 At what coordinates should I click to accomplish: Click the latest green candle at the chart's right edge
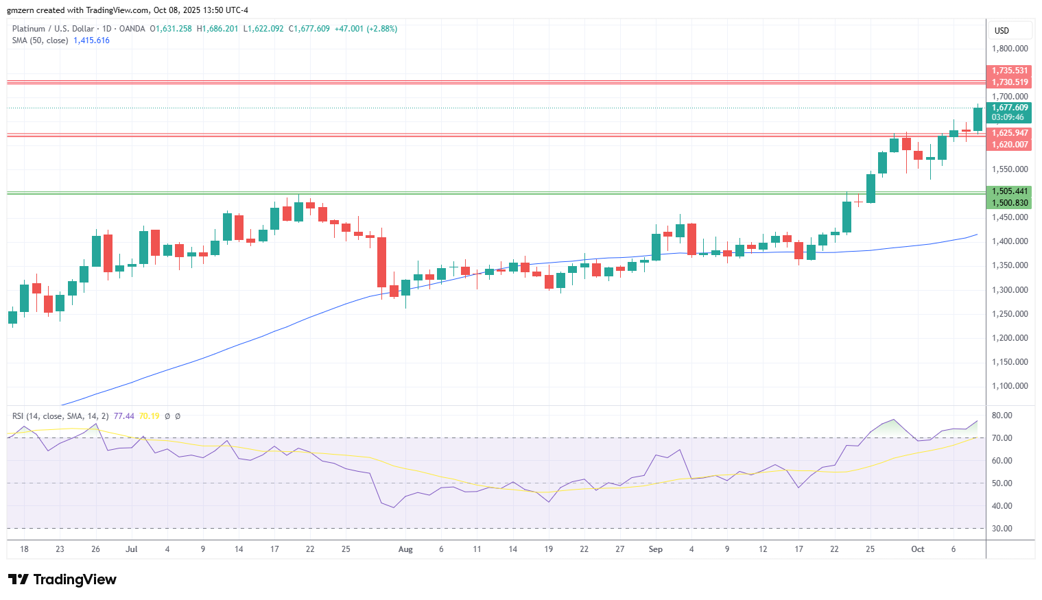tap(978, 119)
